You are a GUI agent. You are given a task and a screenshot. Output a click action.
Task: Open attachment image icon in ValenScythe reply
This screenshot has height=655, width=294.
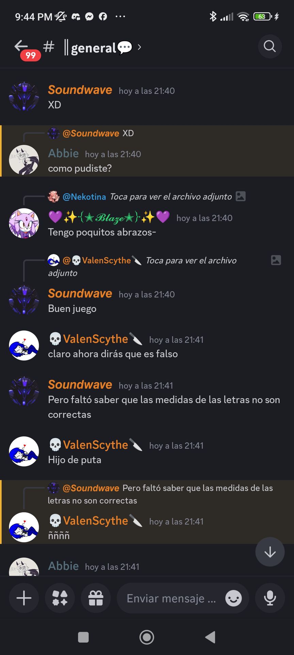click(276, 260)
